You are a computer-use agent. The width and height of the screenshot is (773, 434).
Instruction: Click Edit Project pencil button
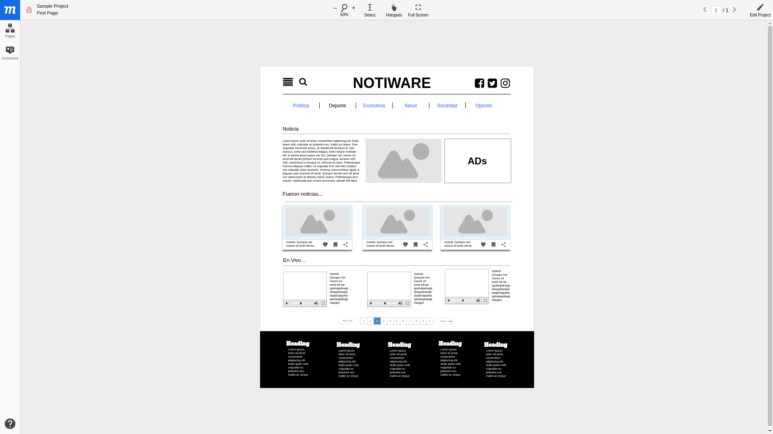tap(760, 10)
